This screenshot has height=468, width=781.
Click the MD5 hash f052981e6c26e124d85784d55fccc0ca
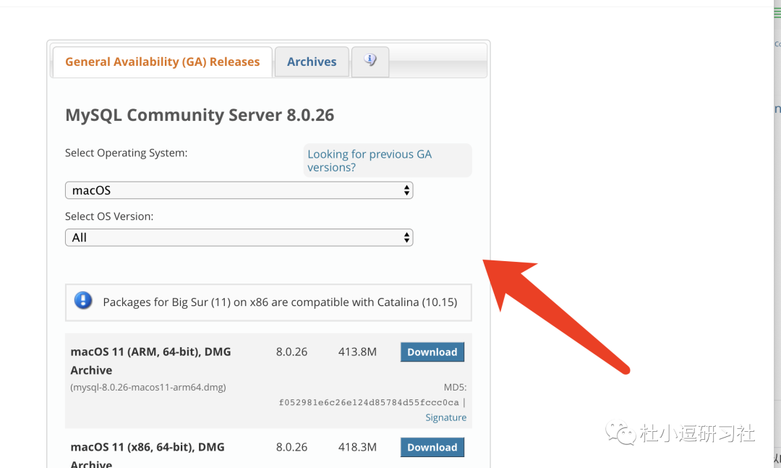pos(369,402)
